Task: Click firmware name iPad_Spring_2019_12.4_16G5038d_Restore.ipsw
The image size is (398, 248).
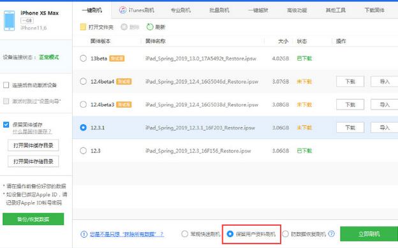Action: pos(202,105)
